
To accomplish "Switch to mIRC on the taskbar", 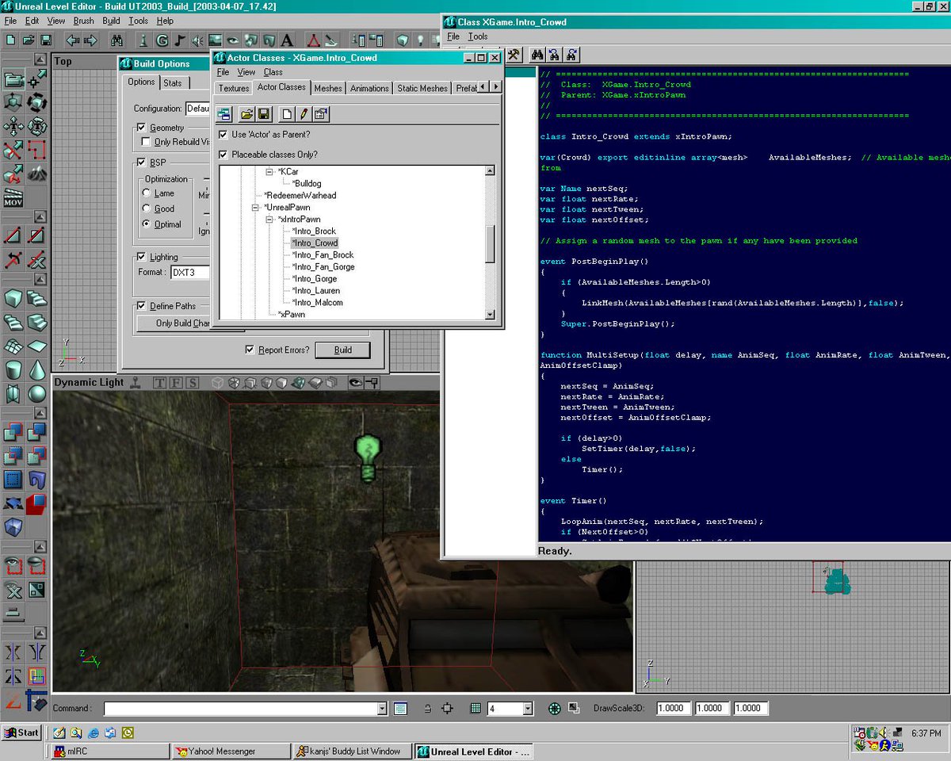I will coord(109,751).
